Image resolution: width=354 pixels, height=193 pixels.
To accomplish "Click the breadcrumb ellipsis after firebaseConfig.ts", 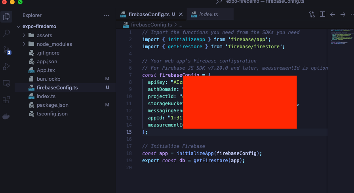I will point(181,25).
